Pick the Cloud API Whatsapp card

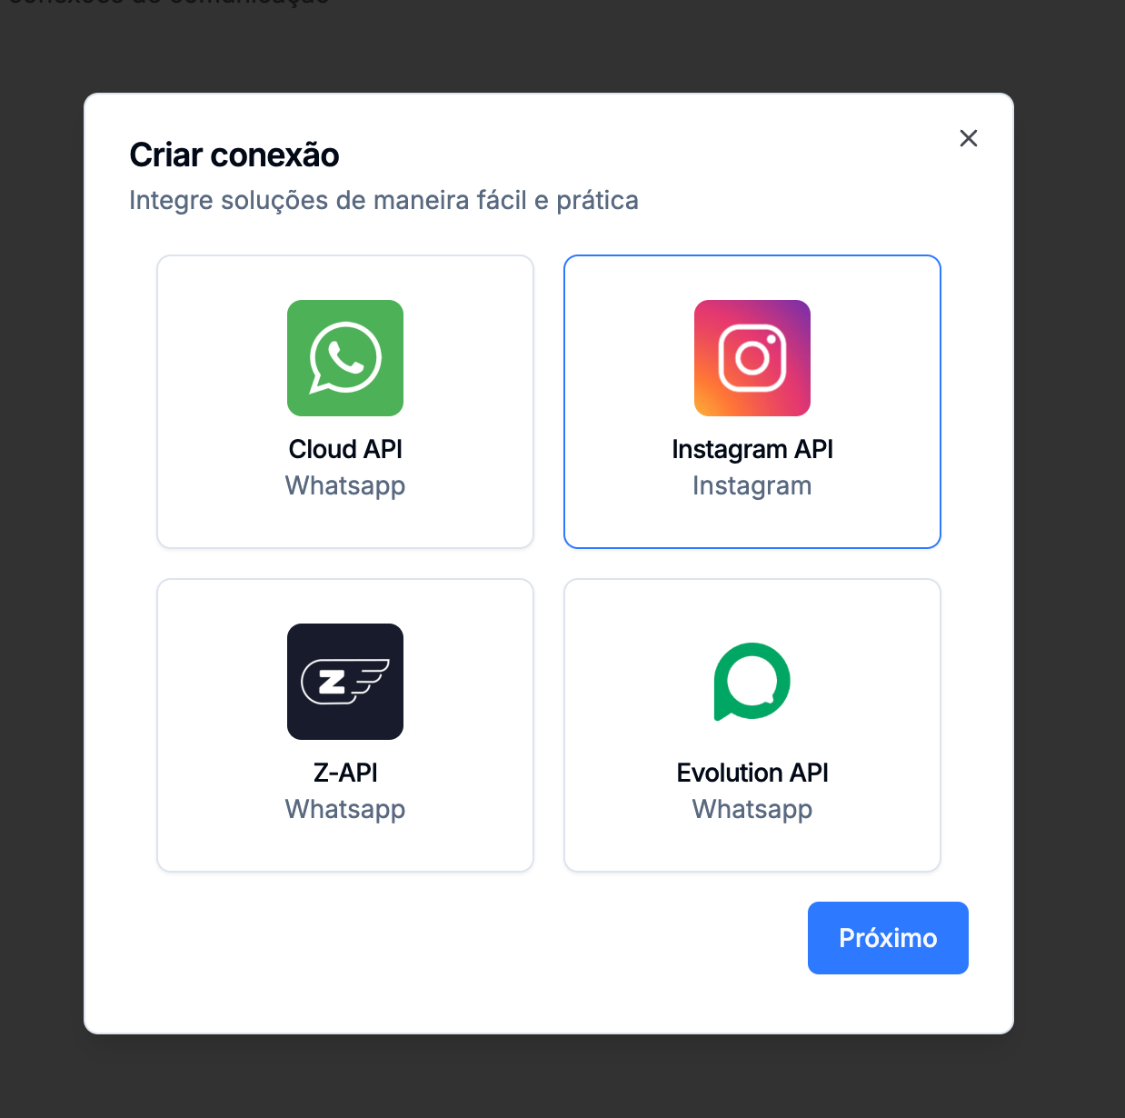345,402
